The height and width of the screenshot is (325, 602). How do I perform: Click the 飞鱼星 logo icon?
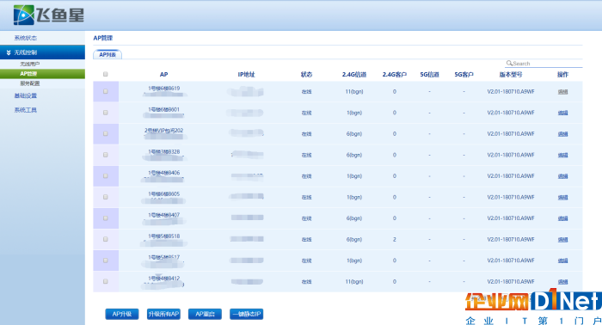tap(24, 15)
